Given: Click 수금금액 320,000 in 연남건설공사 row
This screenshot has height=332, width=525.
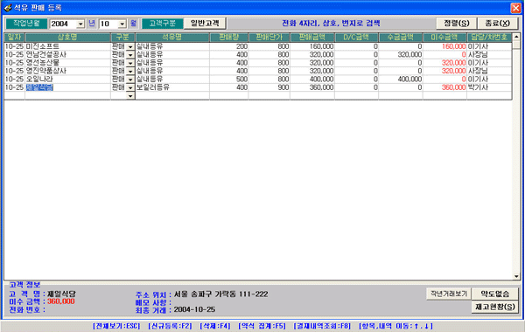Looking at the screenshot, I should (x=401, y=54).
